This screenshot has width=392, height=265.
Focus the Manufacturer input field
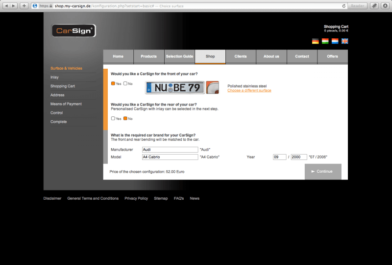(170, 150)
